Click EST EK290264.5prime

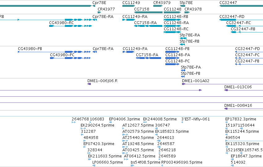[97, 125]
